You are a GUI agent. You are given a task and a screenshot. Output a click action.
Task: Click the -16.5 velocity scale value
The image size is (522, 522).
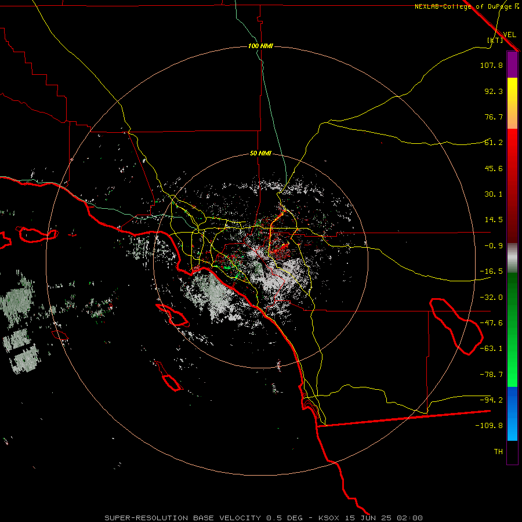491,271
